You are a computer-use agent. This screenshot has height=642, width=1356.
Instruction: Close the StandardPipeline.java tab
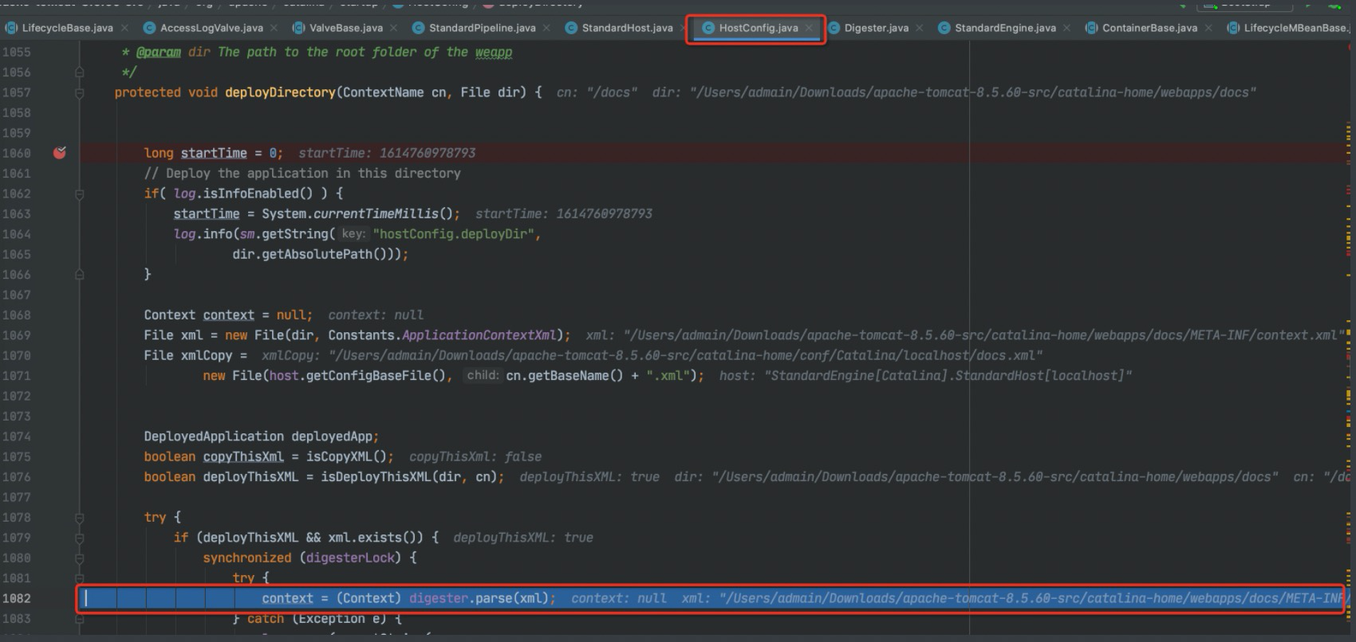point(546,28)
